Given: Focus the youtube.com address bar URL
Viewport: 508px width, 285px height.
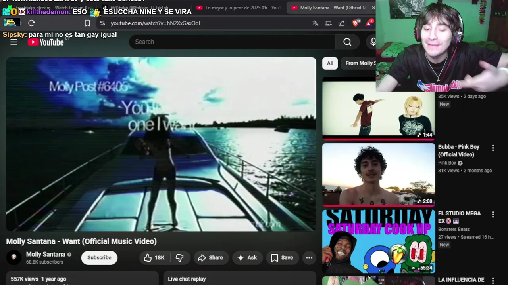Looking at the screenshot, I should 155,23.
